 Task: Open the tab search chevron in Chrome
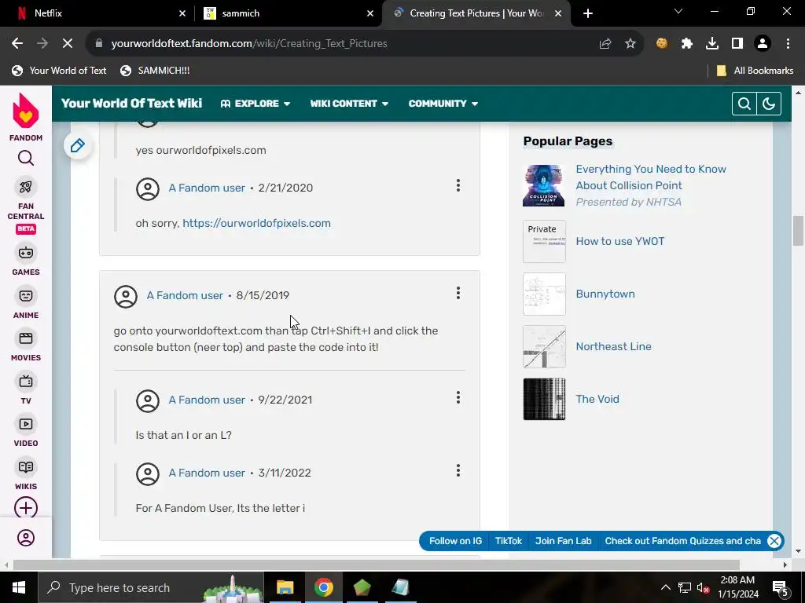click(678, 11)
